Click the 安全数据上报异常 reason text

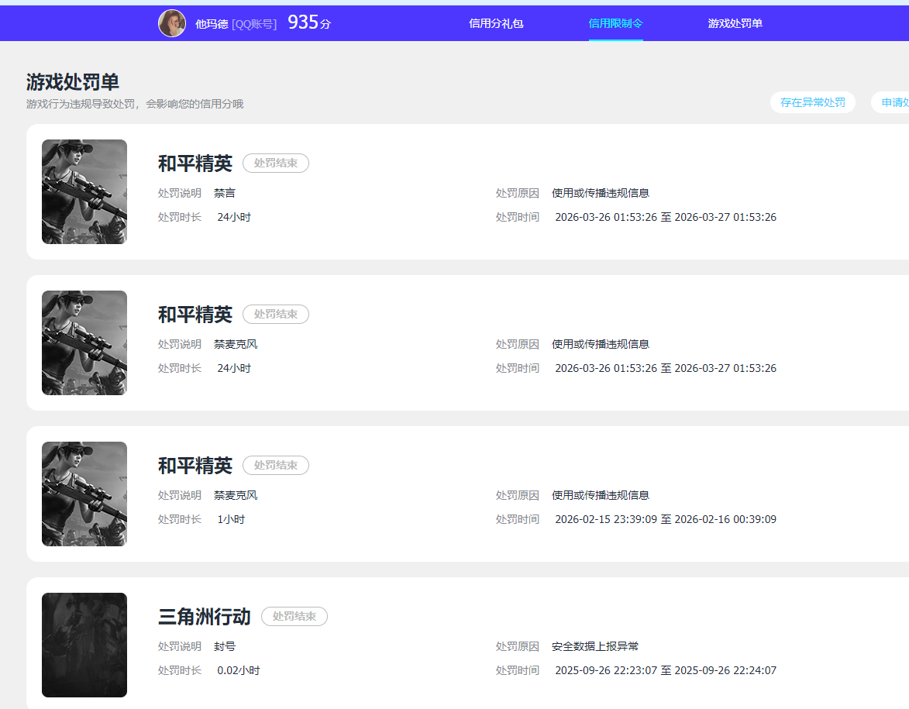595,646
